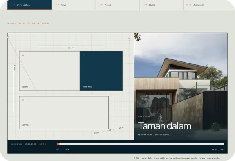The width and height of the screenshot is (235, 161).
Task: Click the 19:20 / WEST slider label
Action: [218, 150]
